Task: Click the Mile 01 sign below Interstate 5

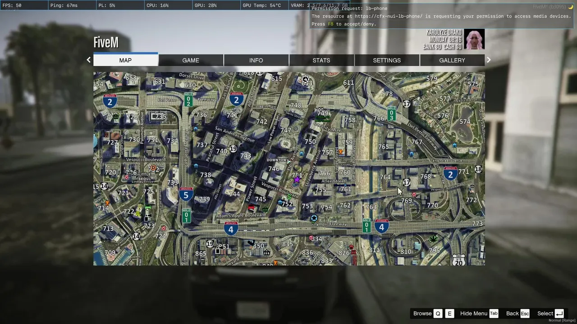Action: (187, 216)
